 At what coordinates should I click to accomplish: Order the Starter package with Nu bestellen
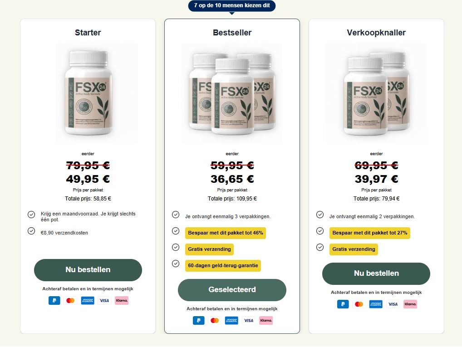point(88,270)
